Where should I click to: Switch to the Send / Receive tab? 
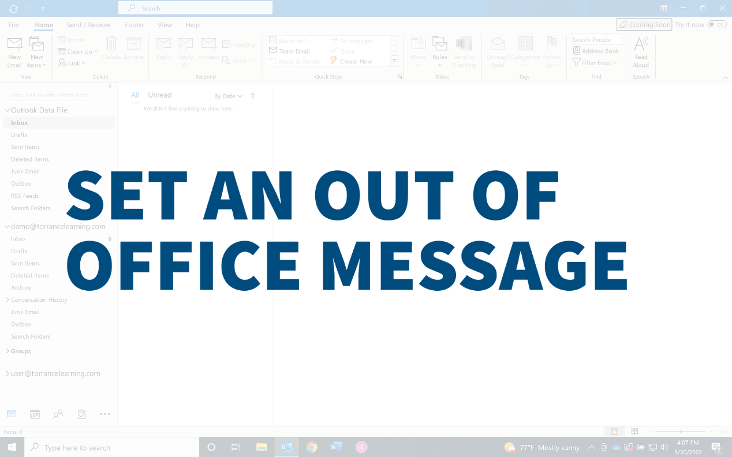pos(88,25)
